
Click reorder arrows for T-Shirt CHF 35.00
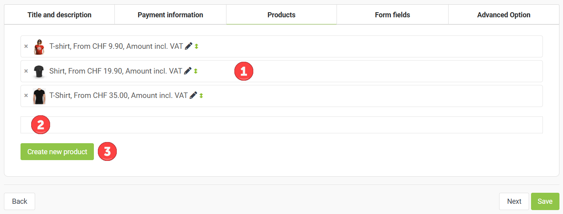[x=201, y=96]
